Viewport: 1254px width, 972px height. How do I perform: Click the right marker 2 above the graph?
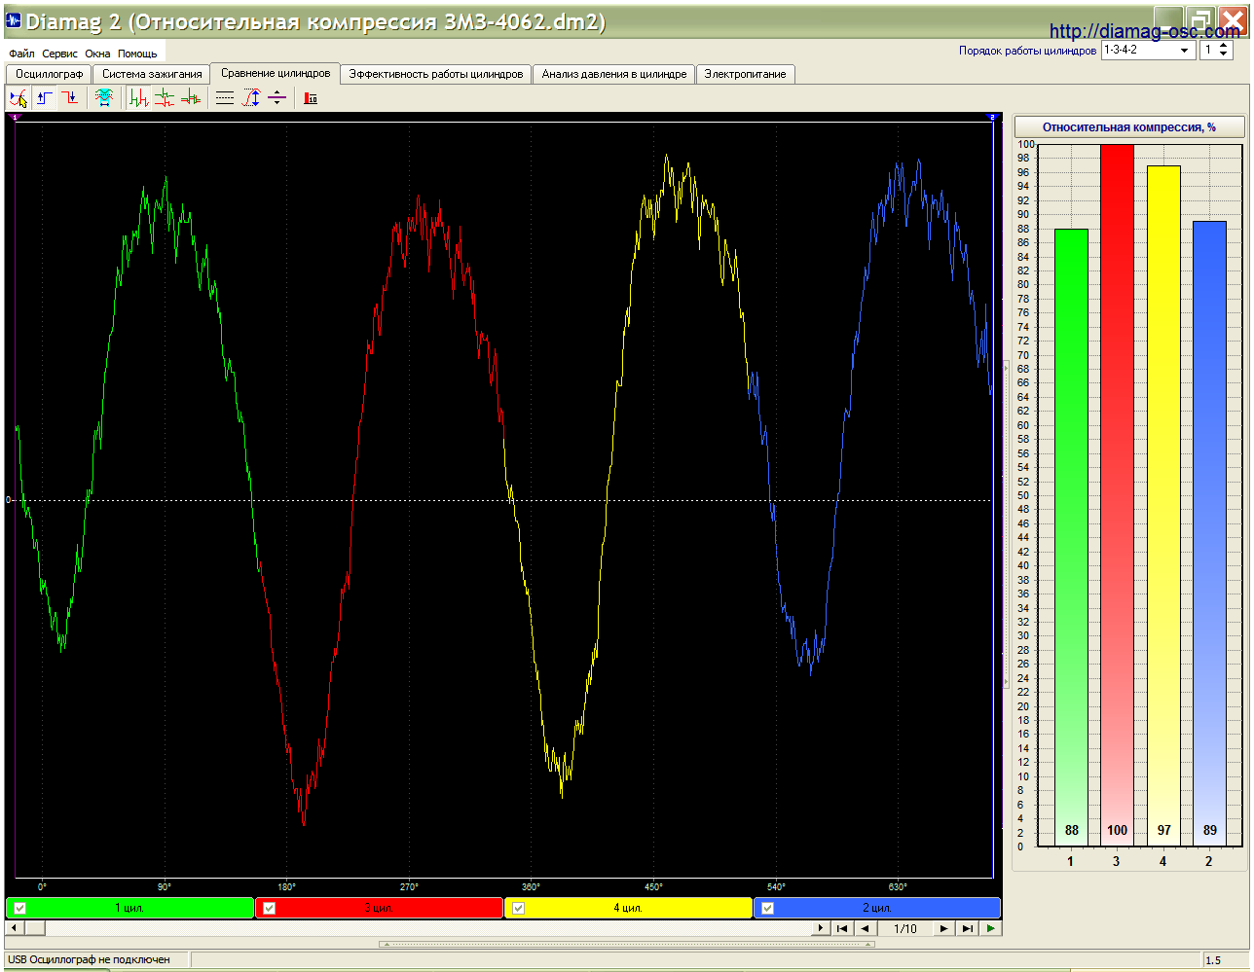tap(992, 117)
